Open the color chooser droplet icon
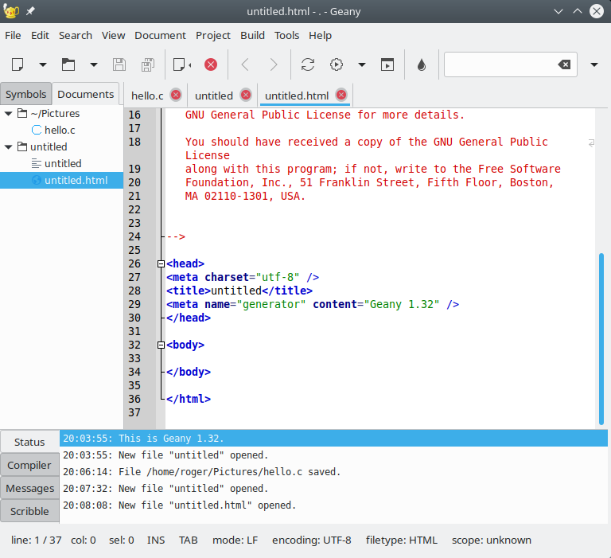The image size is (611, 558). pyautogui.click(x=422, y=64)
